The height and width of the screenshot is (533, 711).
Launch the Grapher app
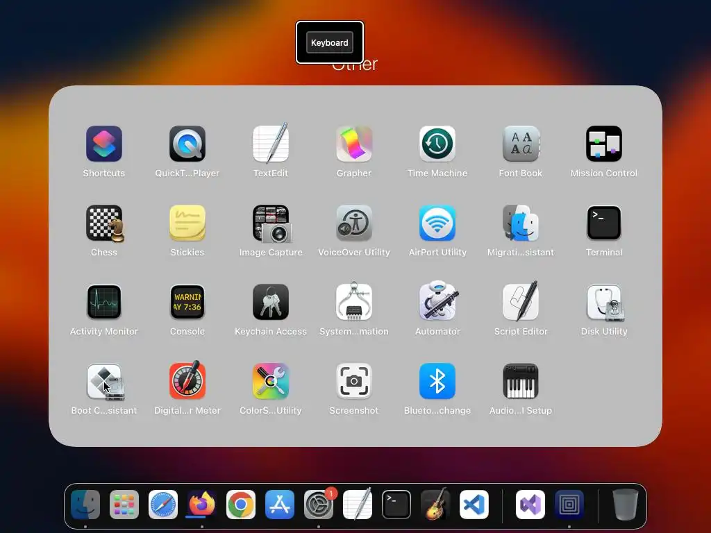[x=354, y=144]
